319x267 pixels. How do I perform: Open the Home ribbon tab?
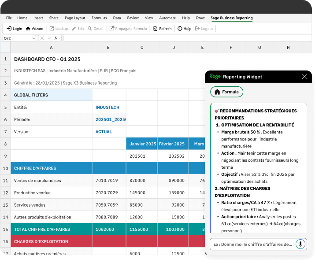[22, 18]
